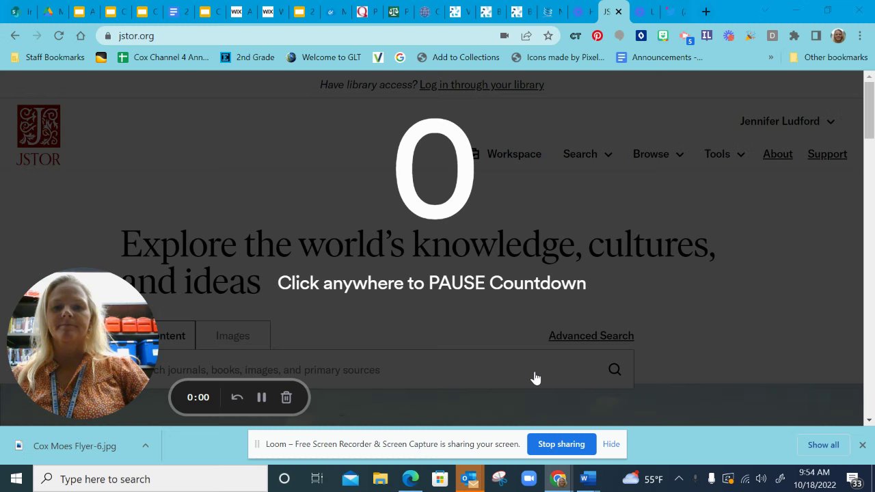The image size is (875, 492).
Task: Open the 2nd Grade bookmark
Action: tap(247, 57)
